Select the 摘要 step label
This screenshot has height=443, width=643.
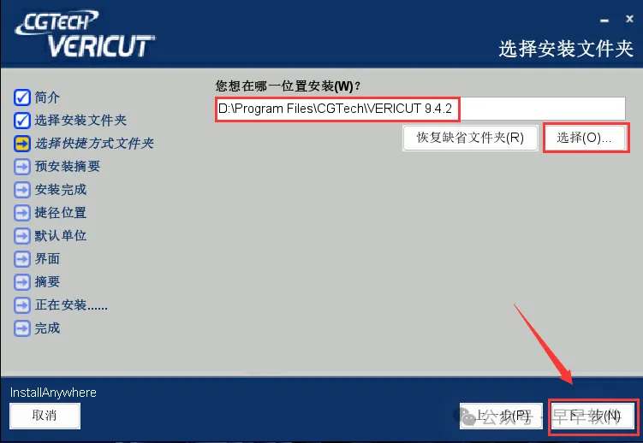(47, 281)
